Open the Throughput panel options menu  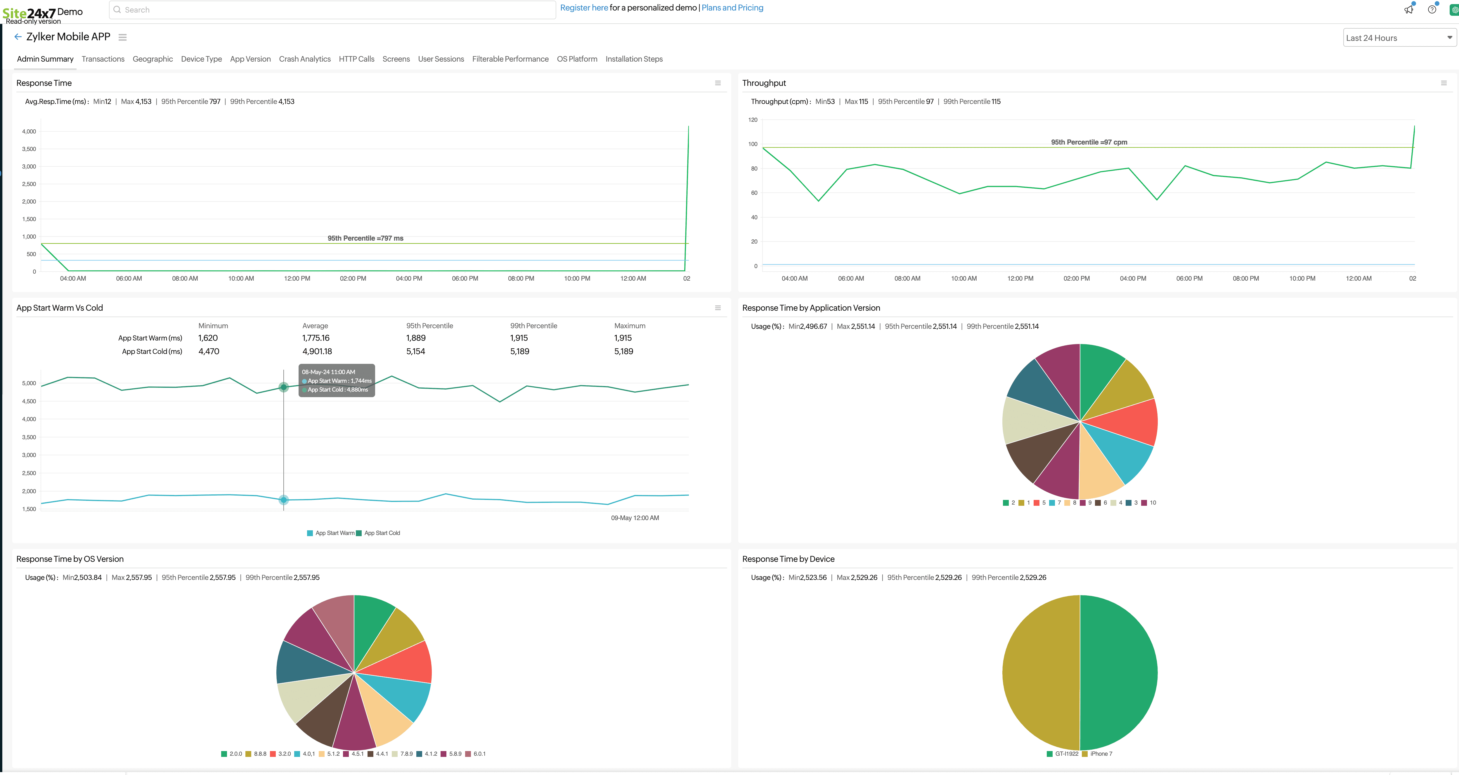tap(1443, 83)
